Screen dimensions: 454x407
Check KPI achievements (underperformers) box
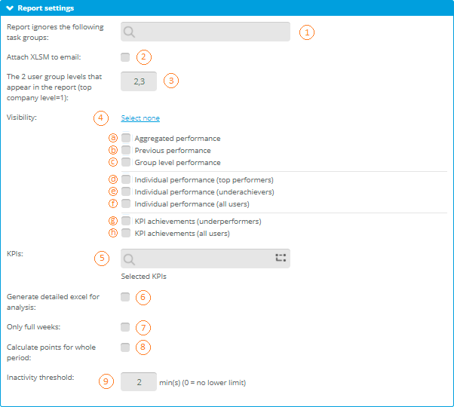126,222
